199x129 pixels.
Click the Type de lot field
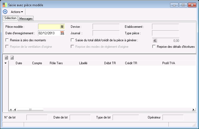point(126,117)
